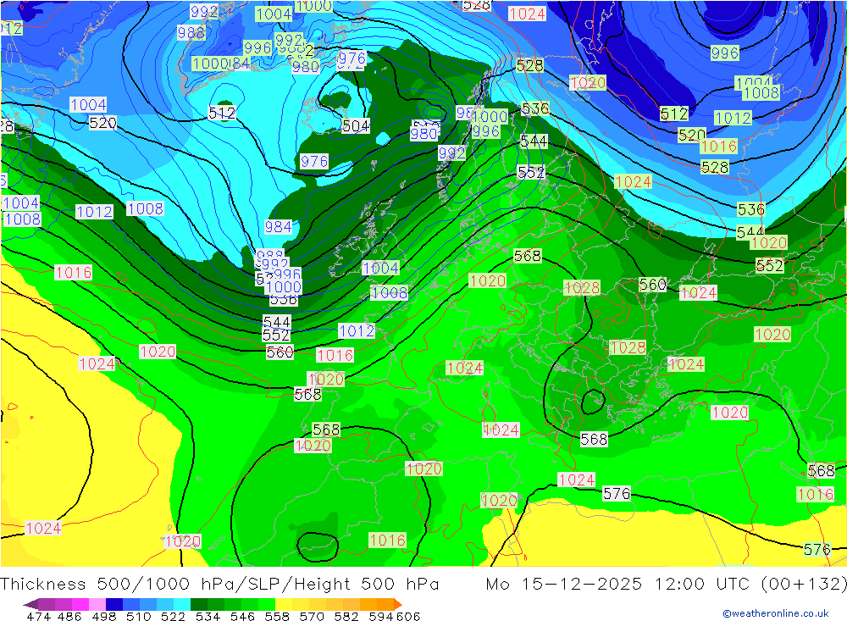The width and height of the screenshot is (847, 621).
Task: Click the orange arrow tip ending the legend
Action: 397,604
